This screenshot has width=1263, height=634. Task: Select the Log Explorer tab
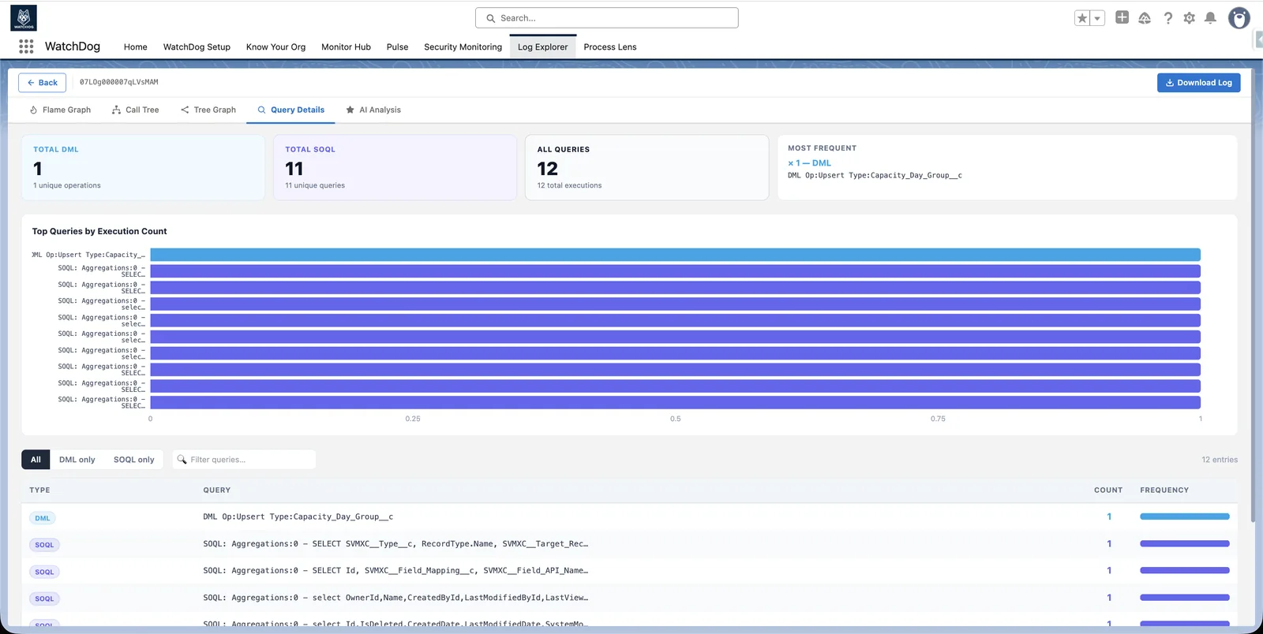[x=542, y=47]
